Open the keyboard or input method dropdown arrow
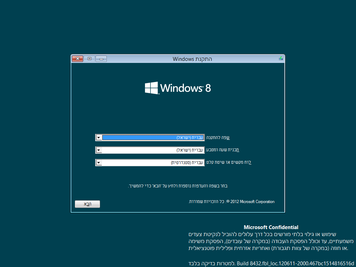 [x=99, y=163]
